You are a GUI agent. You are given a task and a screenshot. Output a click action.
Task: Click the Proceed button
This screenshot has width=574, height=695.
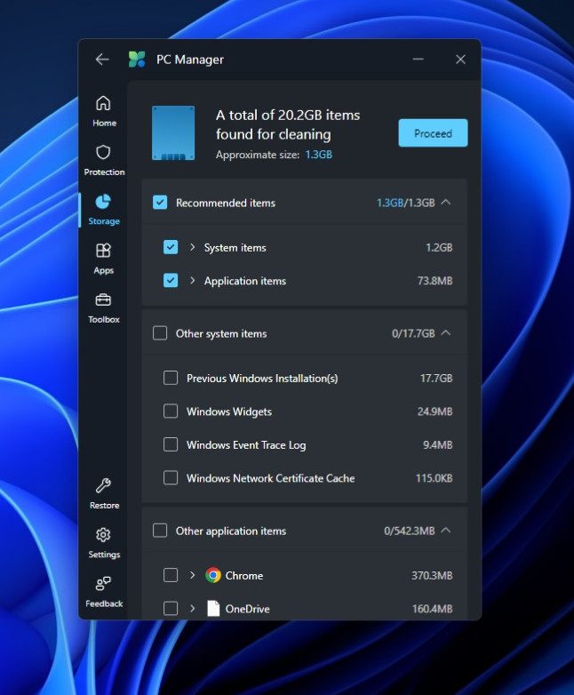[x=433, y=133]
